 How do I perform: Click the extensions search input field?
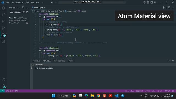point(16,12)
